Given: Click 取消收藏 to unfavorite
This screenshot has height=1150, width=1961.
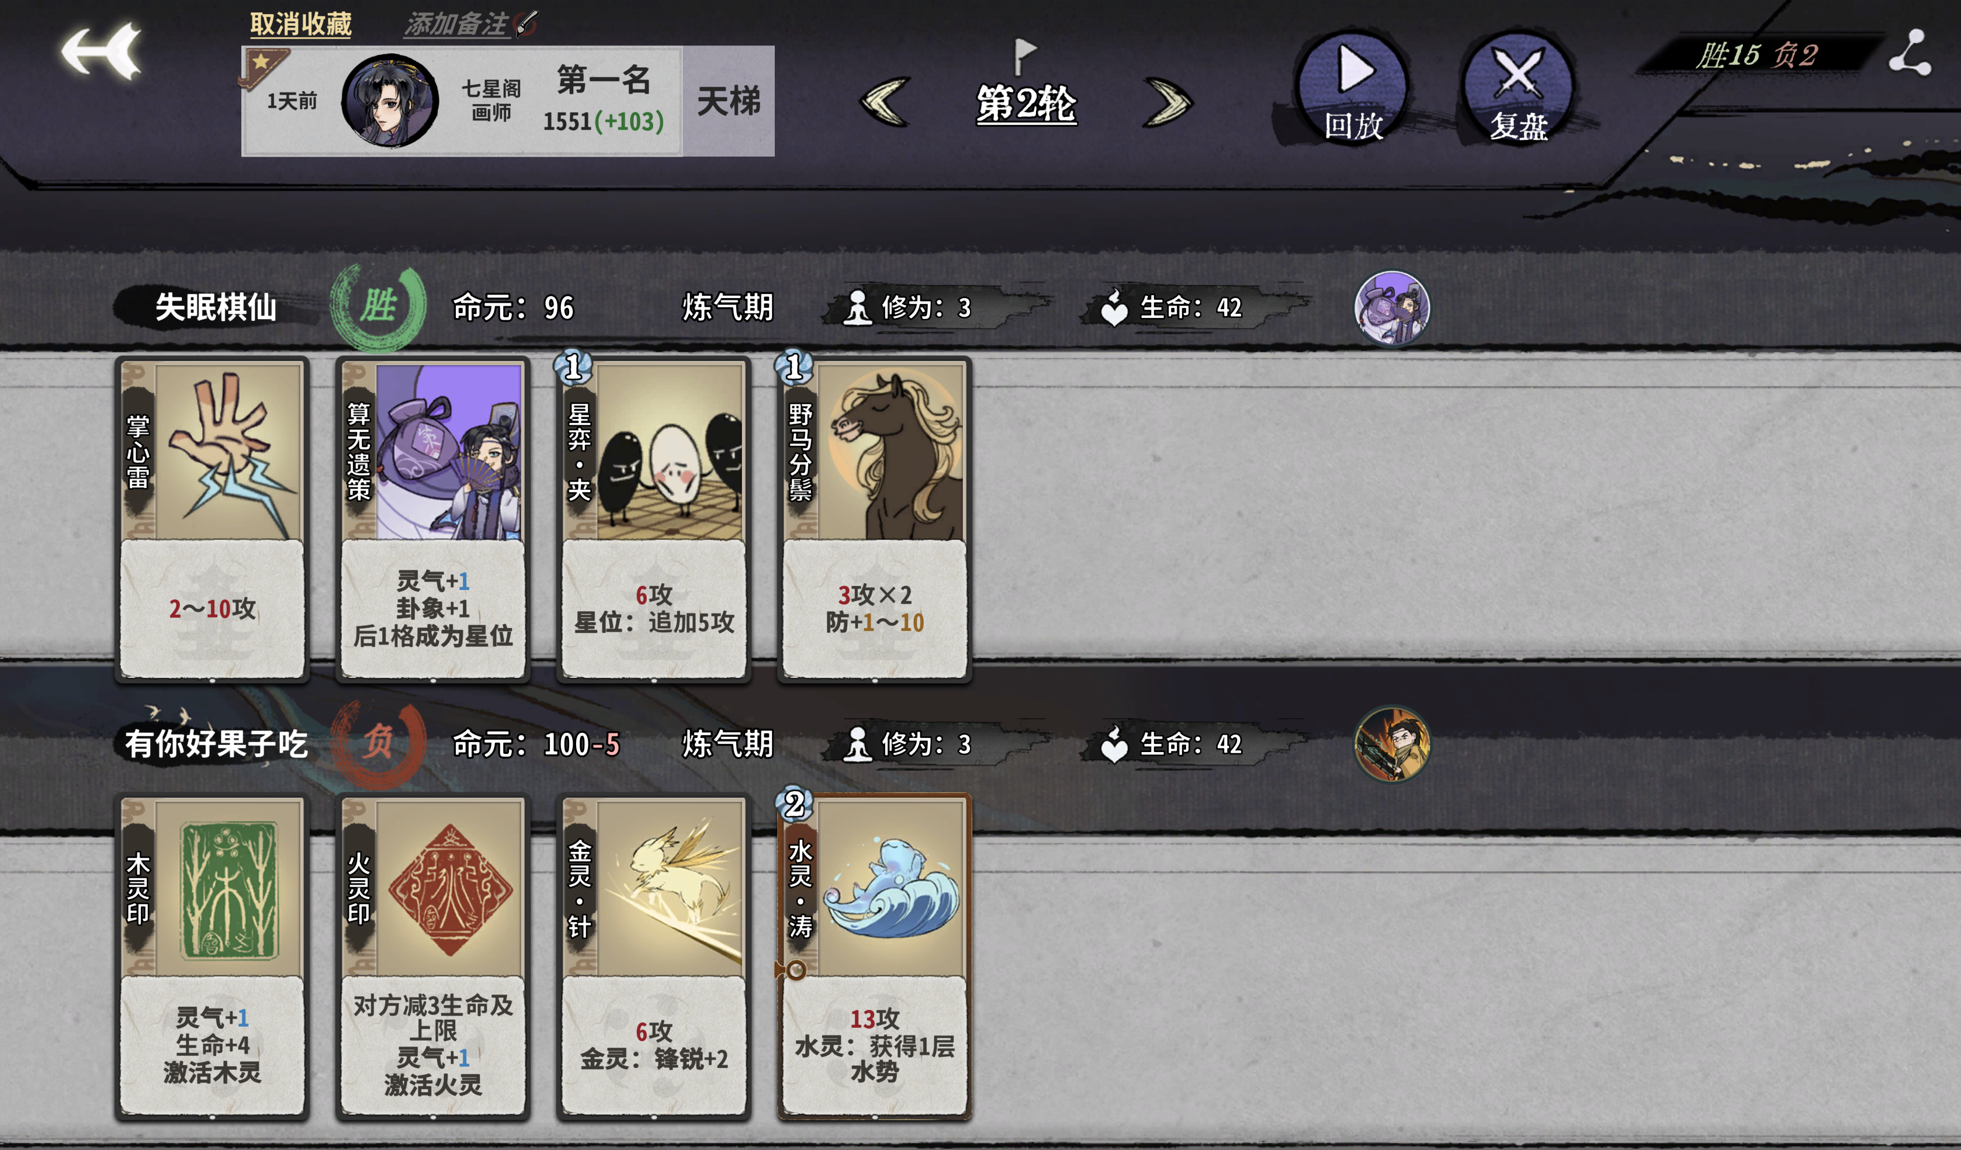Looking at the screenshot, I should point(300,24).
